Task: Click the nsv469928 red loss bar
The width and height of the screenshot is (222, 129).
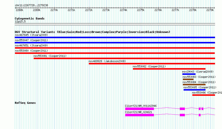Action: coord(152,64)
